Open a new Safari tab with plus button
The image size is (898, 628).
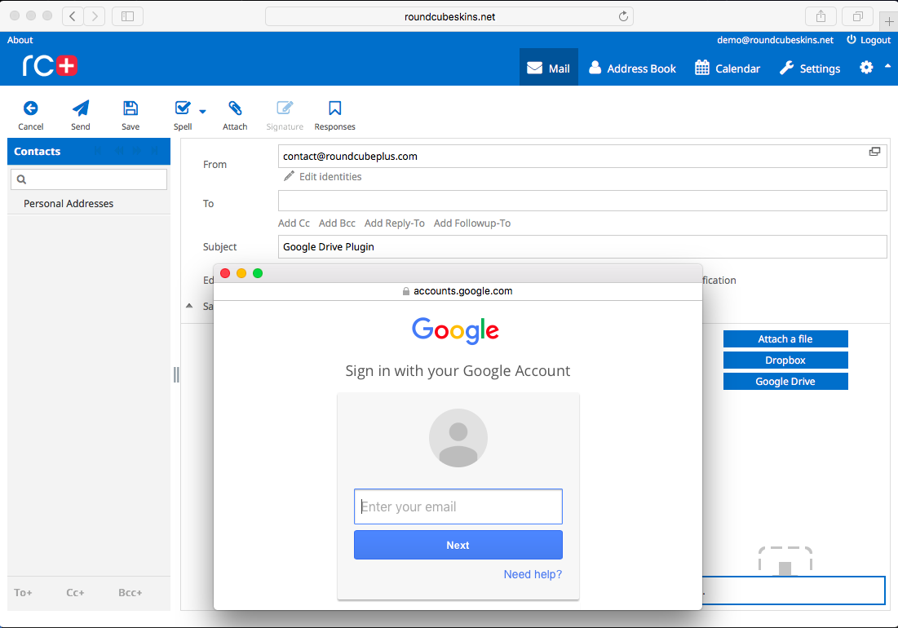pos(889,22)
